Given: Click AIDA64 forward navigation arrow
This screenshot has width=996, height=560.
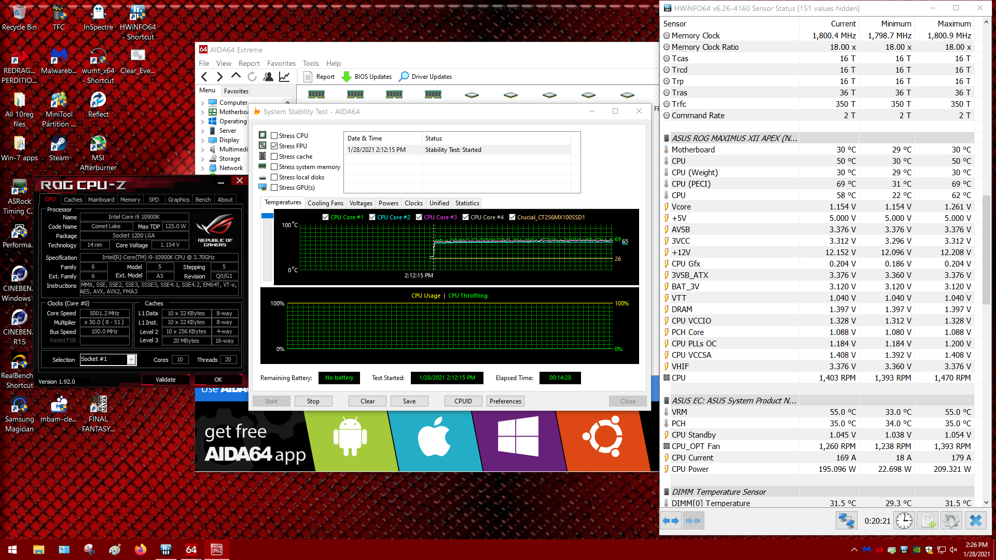Looking at the screenshot, I should point(220,77).
